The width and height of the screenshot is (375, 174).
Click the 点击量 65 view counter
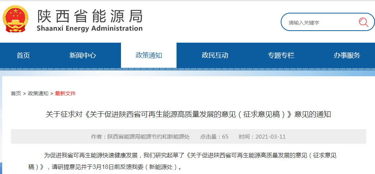214,137
